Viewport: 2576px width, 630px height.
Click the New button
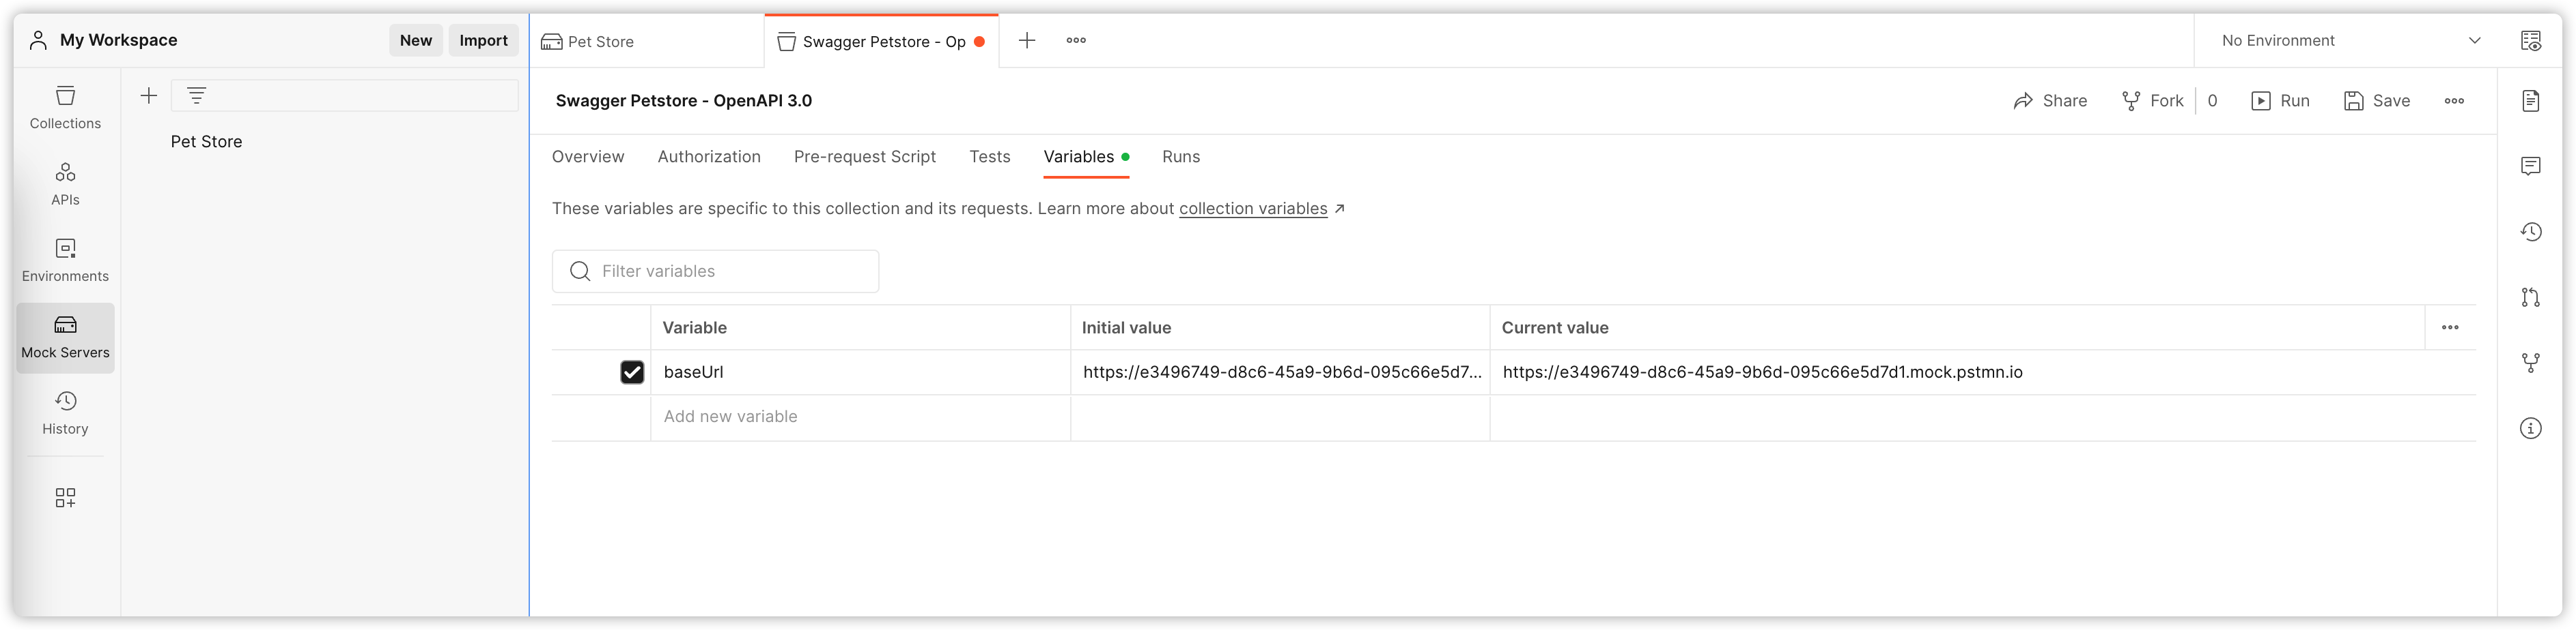(416, 41)
